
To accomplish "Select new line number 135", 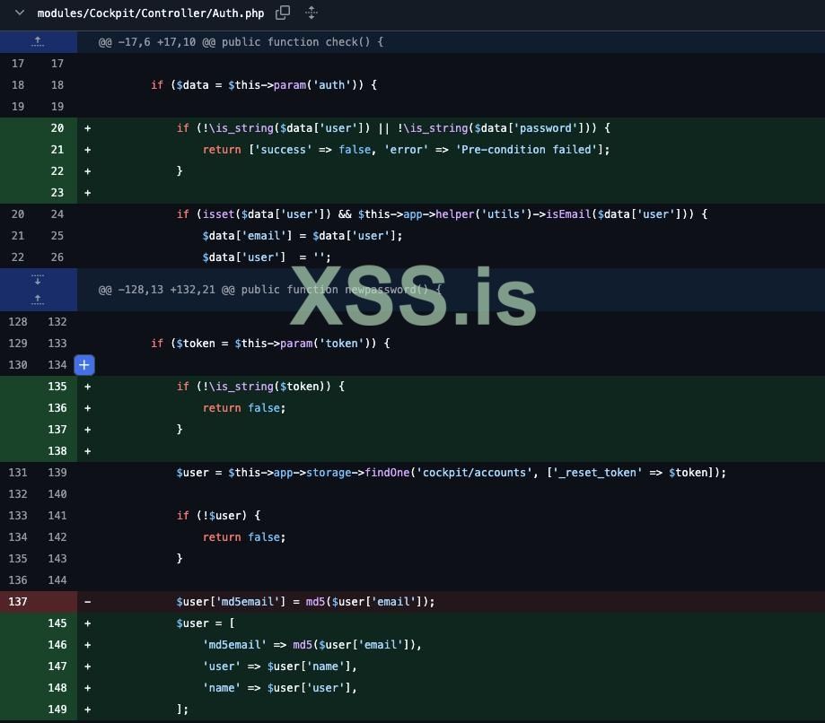I will click(57, 387).
